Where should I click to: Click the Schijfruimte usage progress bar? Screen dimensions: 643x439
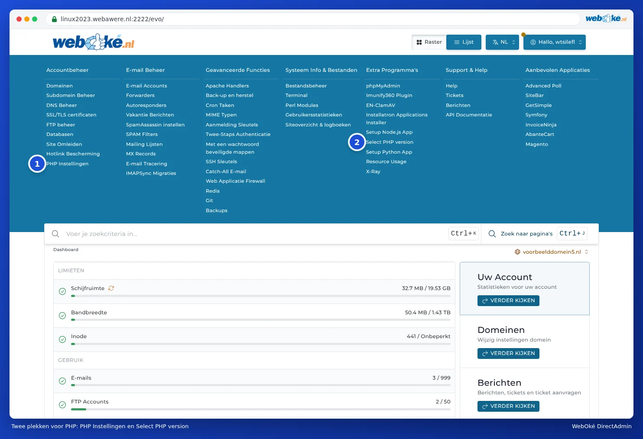pyautogui.click(x=261, y=296)
